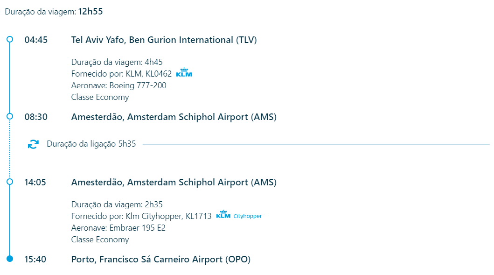Click the Aeronave: Embraer 195 E2 line

(118, 228)
